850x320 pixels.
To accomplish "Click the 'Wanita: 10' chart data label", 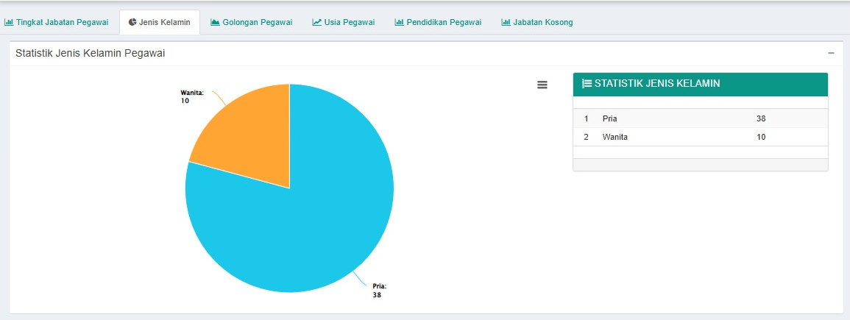I will (x=192, y=96).
